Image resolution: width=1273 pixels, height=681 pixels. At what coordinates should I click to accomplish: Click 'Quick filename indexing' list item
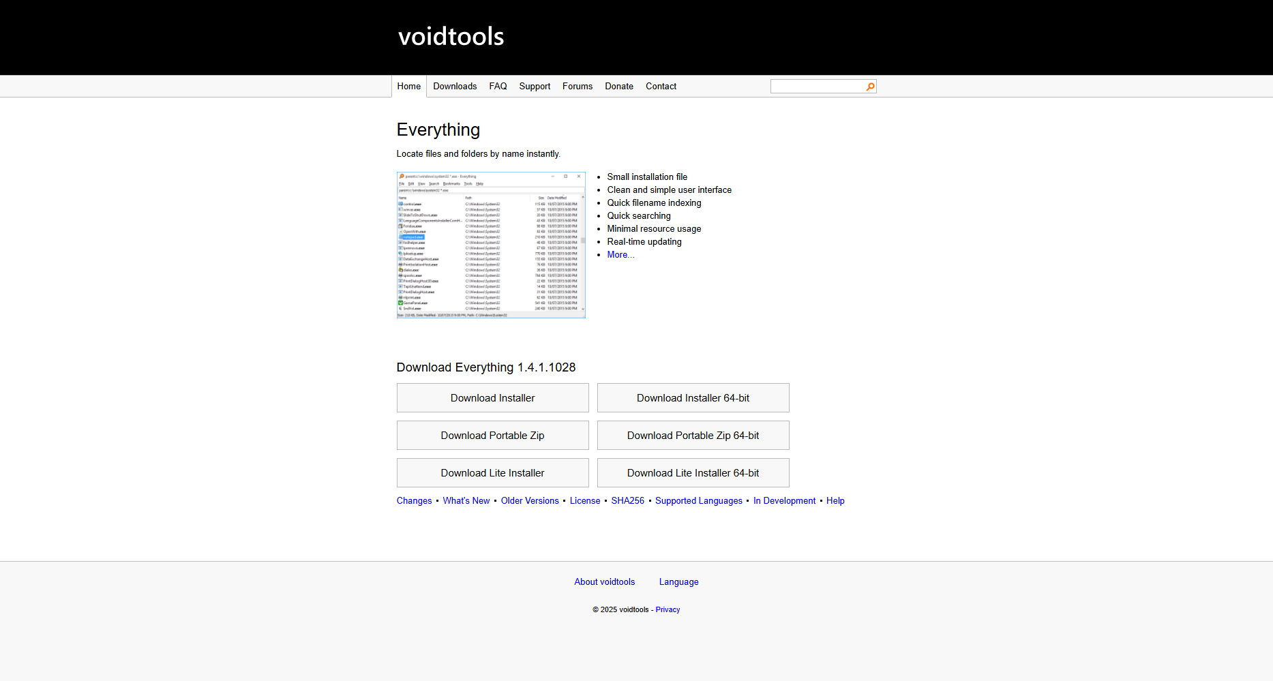coord(654,203)
